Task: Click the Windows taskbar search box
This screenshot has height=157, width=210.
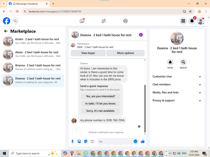Action: point(35,154)
